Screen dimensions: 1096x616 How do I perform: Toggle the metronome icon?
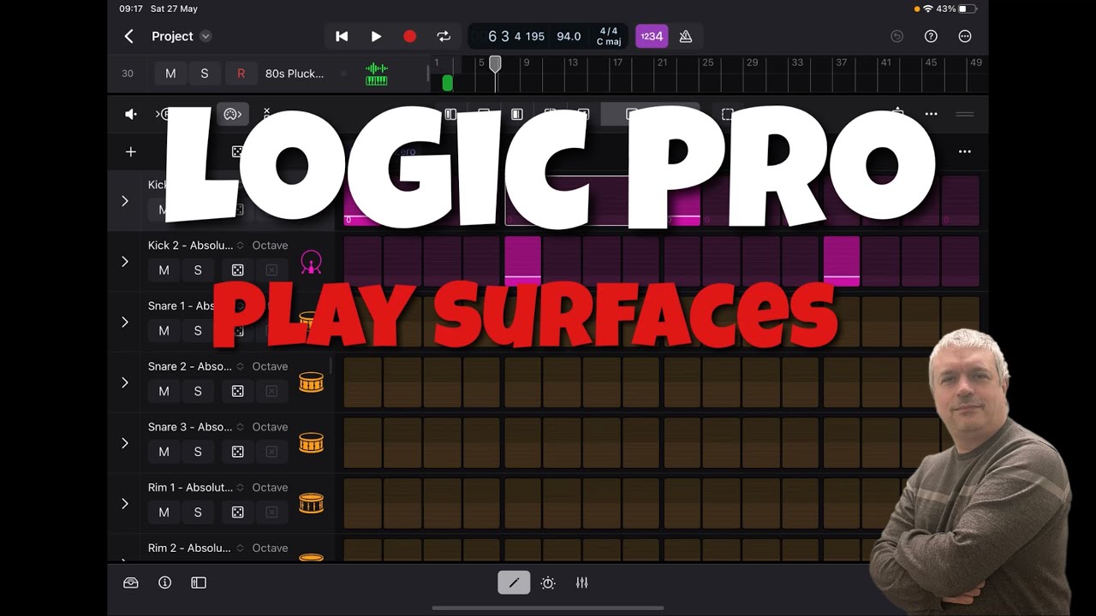coord(686,36)
